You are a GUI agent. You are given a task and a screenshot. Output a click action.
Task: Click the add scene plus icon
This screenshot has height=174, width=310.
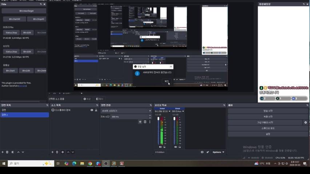click(3, 152)
